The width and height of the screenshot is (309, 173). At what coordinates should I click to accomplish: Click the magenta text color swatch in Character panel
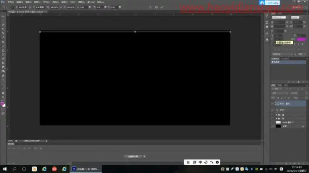pos(301,39)
